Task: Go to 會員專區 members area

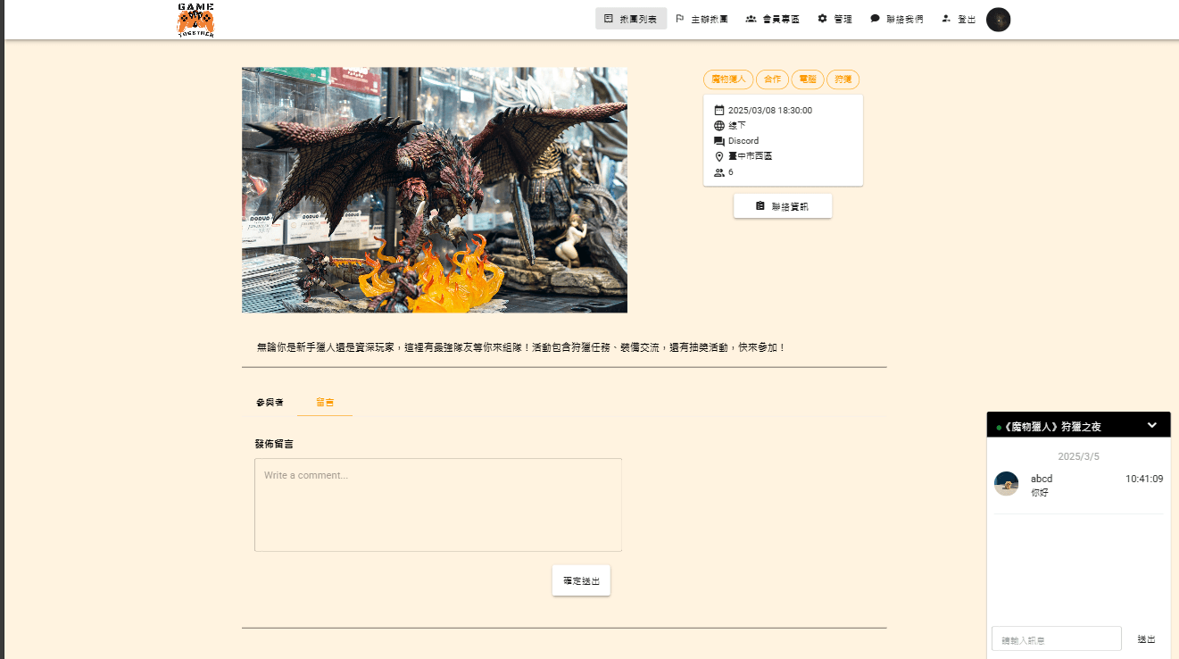Action: click(773, 19)
